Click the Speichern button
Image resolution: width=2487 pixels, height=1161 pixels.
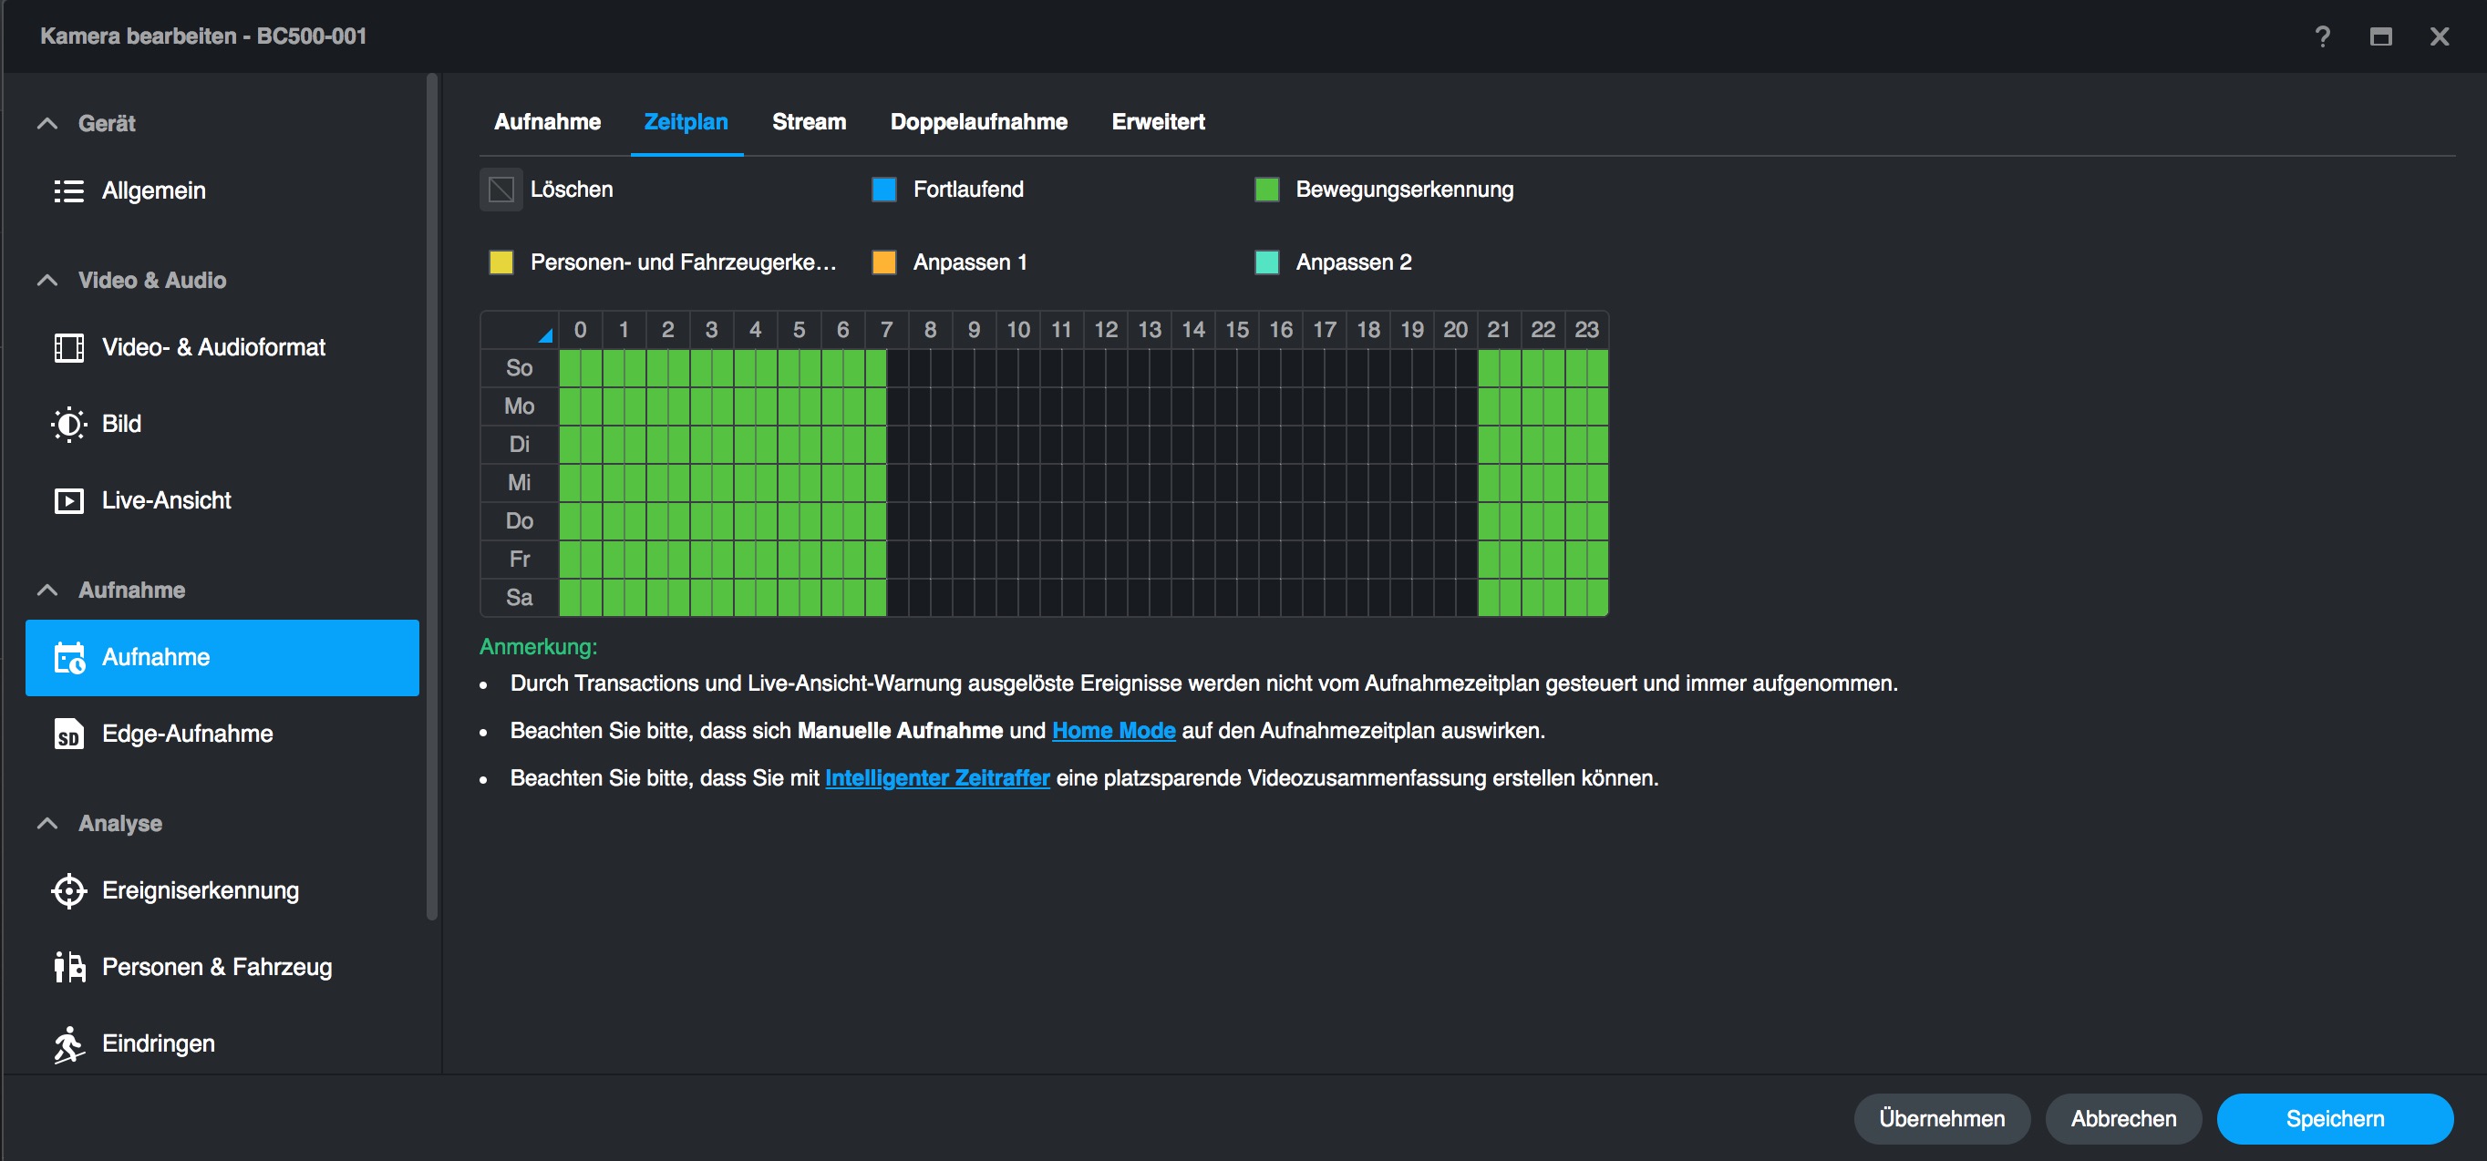point(2334,1118)
